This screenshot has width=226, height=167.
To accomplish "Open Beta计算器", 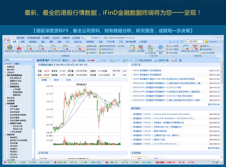I will [x=172, y=46].
